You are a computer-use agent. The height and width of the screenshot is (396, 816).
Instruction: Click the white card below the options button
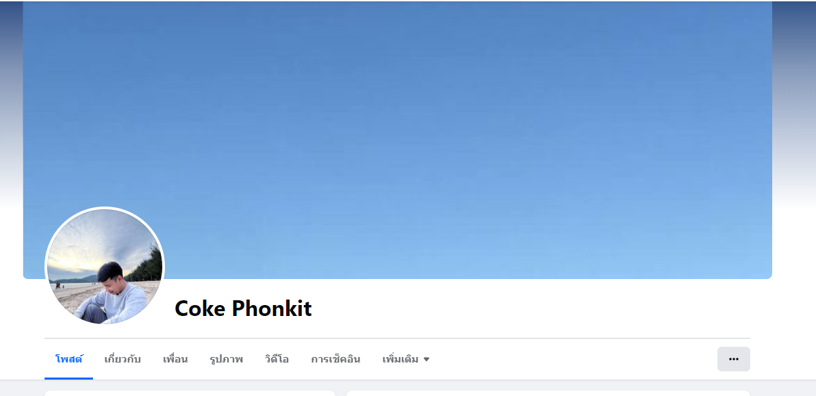point(548,393)
